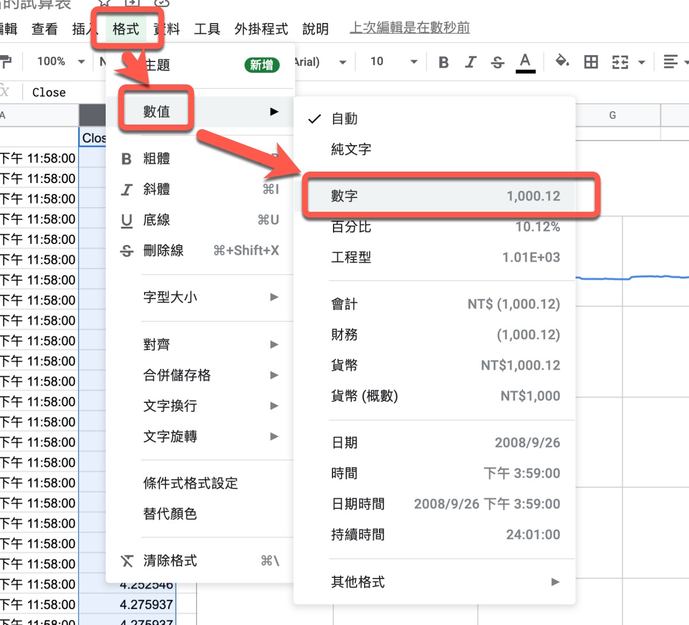The height and width of the screenshot is (625, 689).
Task: Click the borders icon in toolbar
Action: coord(591,62)
